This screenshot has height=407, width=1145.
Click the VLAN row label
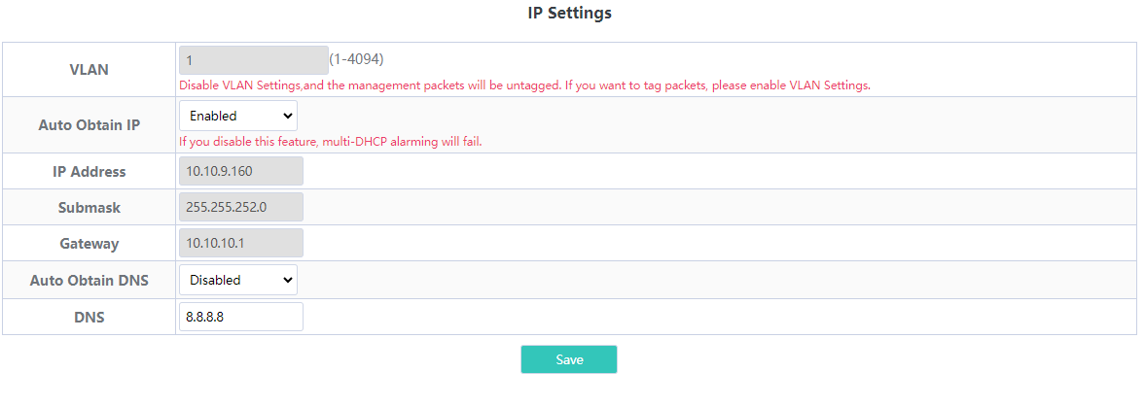[89, 70]
